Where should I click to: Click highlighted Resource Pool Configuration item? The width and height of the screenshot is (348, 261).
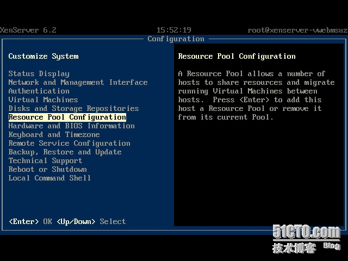[x=67, y=117]
